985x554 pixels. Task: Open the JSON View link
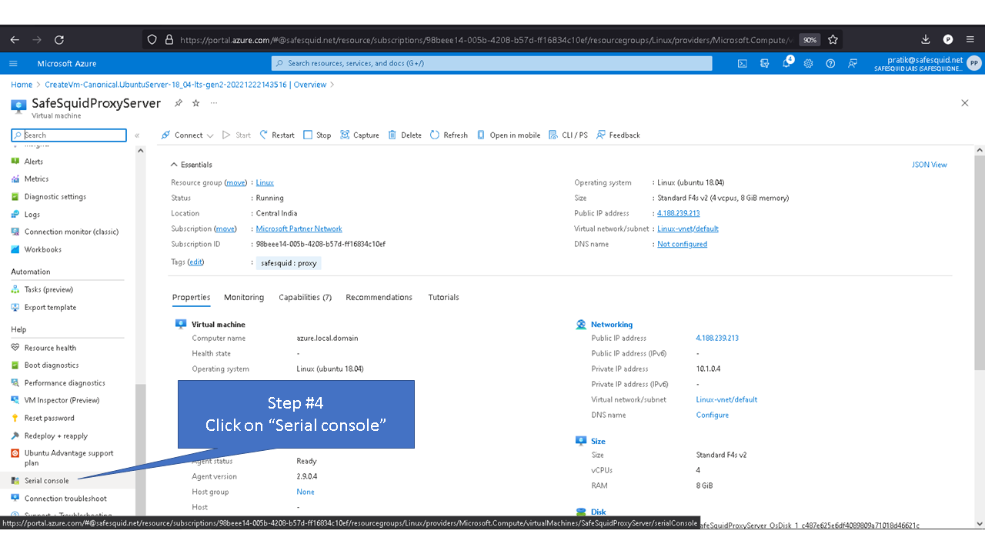click(x=929, y=165)
